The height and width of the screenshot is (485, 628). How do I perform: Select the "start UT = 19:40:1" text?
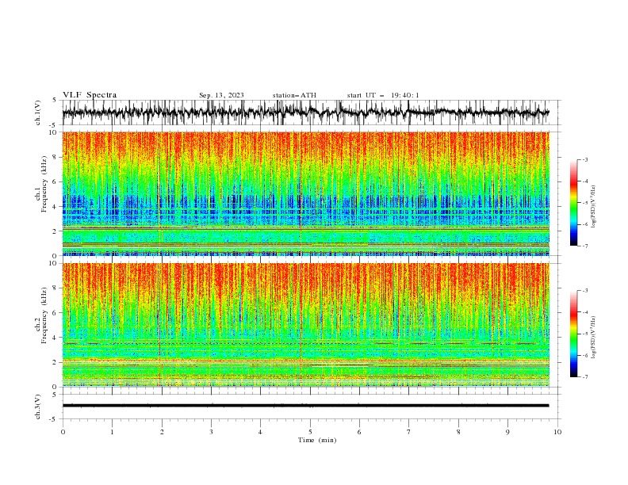(383, 95)
